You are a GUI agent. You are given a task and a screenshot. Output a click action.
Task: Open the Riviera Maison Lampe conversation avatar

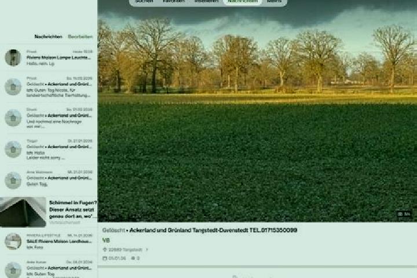[13, 57]
